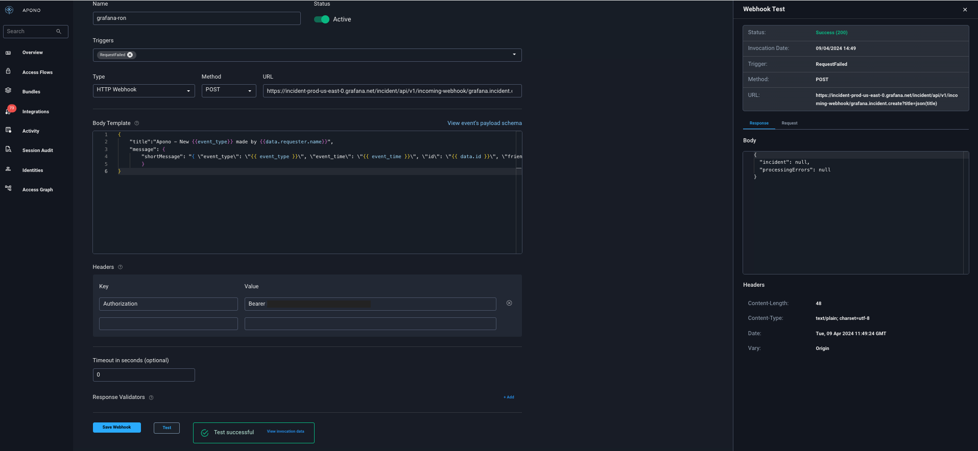The height and width of the screenshot is (451, 978).
Task: Toggle the Active status switch
Action: [322, 19]
